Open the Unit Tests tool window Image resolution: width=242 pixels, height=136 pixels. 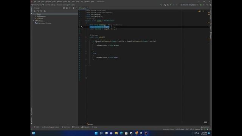point(66,127)
